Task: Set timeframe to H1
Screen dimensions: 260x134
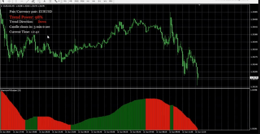Action: pos(88,1)
